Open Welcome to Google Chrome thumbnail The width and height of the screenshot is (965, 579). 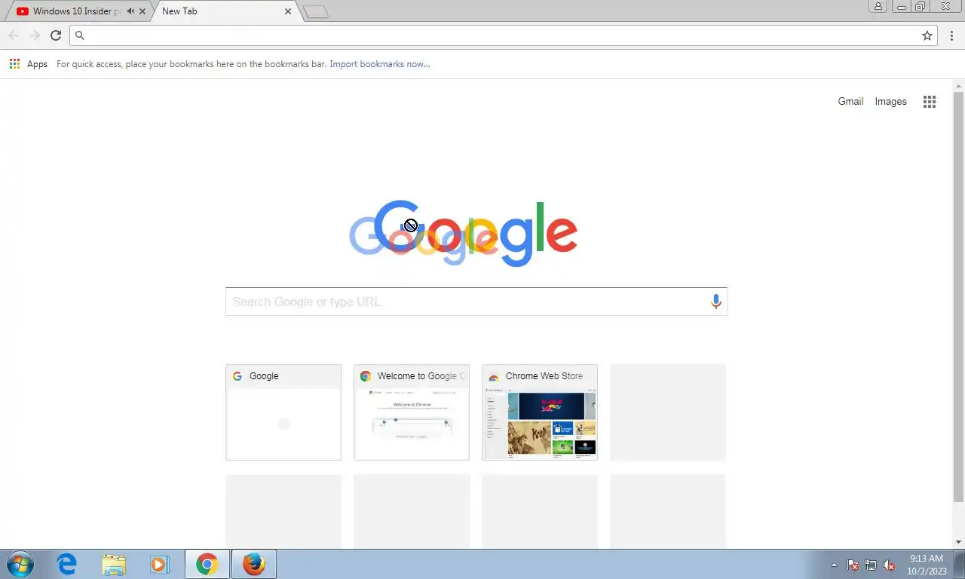(x=412, y=412)
